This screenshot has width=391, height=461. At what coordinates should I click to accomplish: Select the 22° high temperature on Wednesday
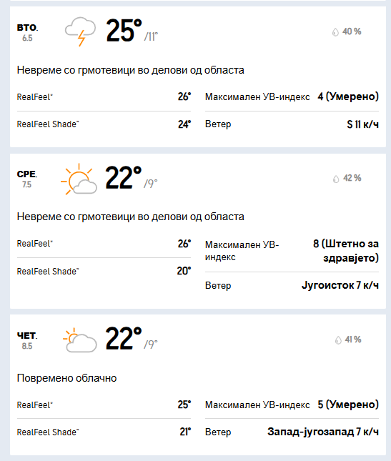(x=124, y=177)
